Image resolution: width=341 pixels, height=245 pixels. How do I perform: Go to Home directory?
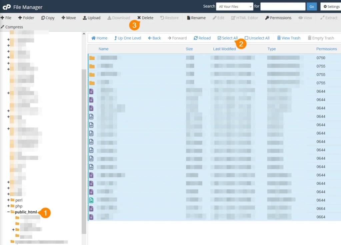click(x=99, y=38)
